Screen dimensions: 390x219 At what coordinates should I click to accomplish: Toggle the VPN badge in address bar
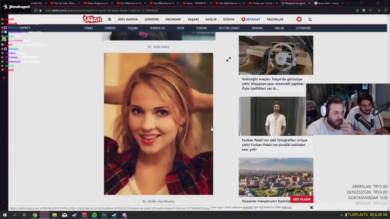click(36, 10)
